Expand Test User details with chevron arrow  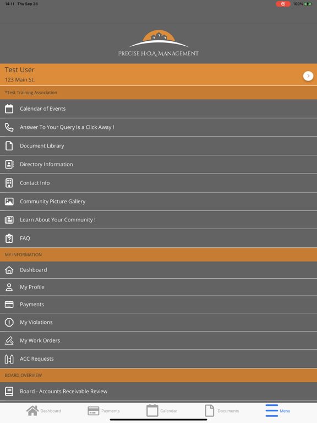(x=308, y=76)
